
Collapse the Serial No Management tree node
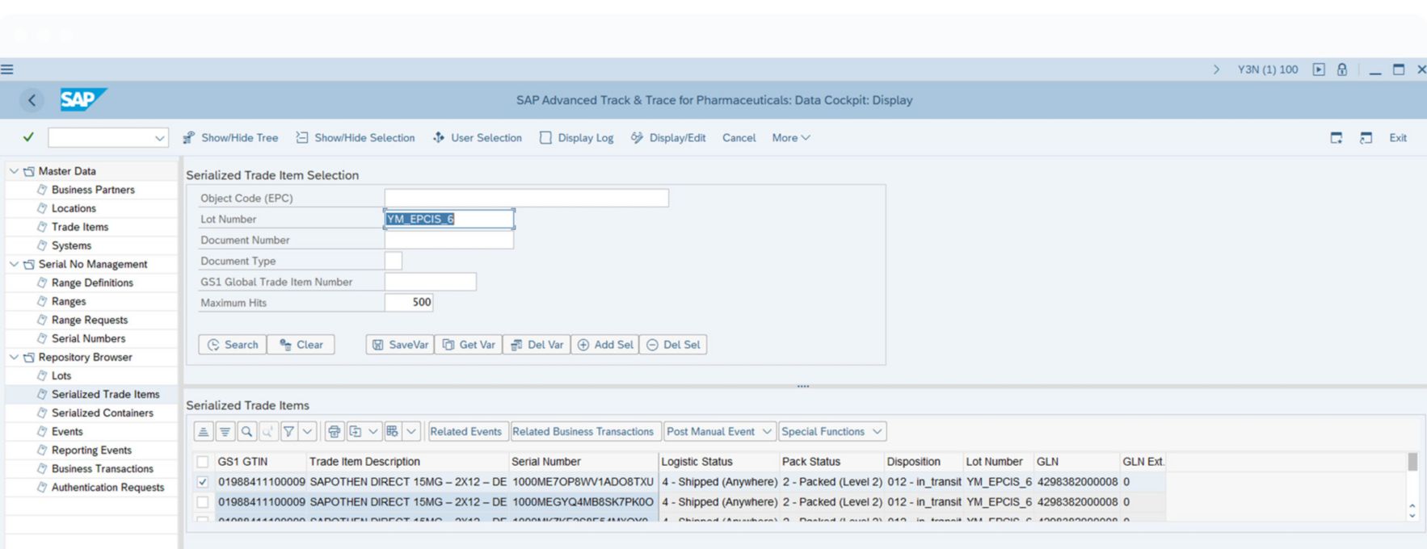(14, 264)
